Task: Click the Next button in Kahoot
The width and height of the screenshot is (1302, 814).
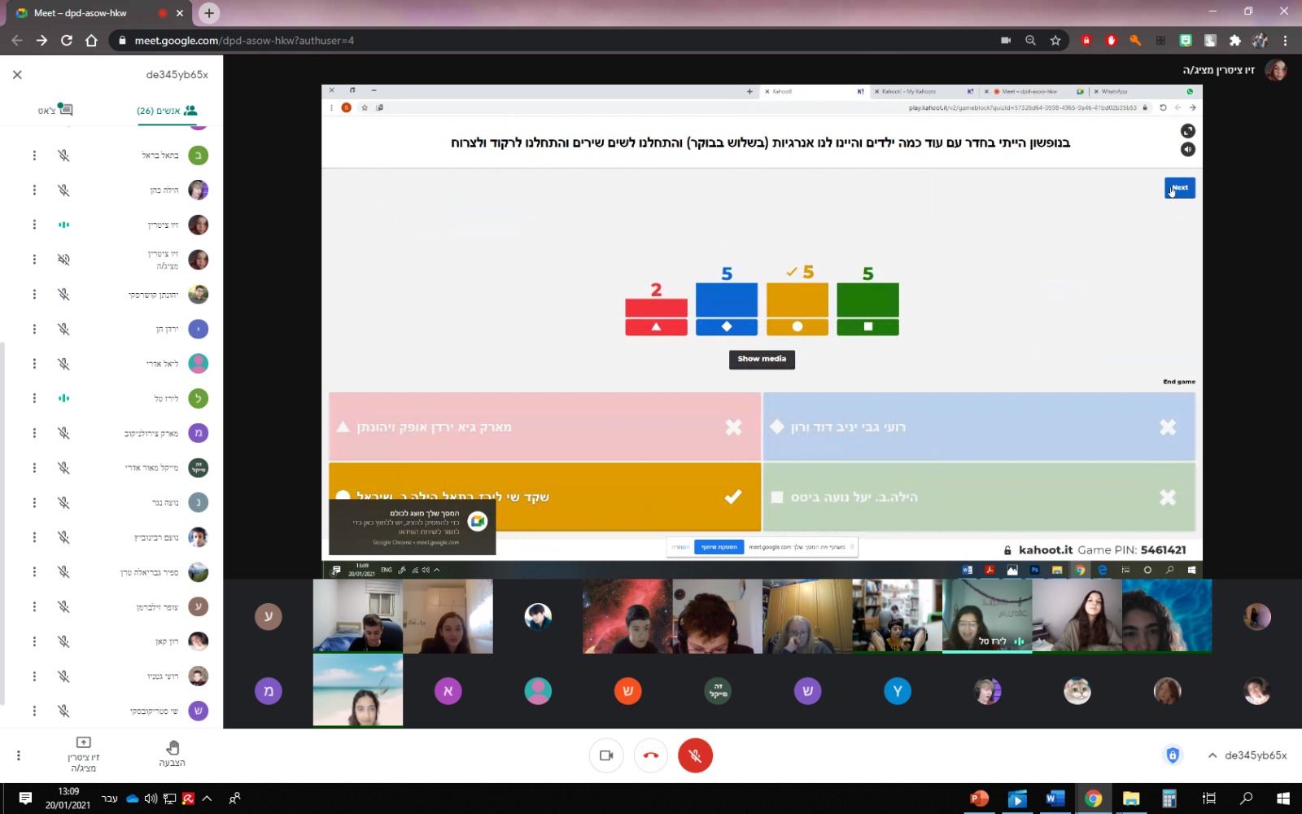Action: pyautogui.click(x=1179, y=188)
